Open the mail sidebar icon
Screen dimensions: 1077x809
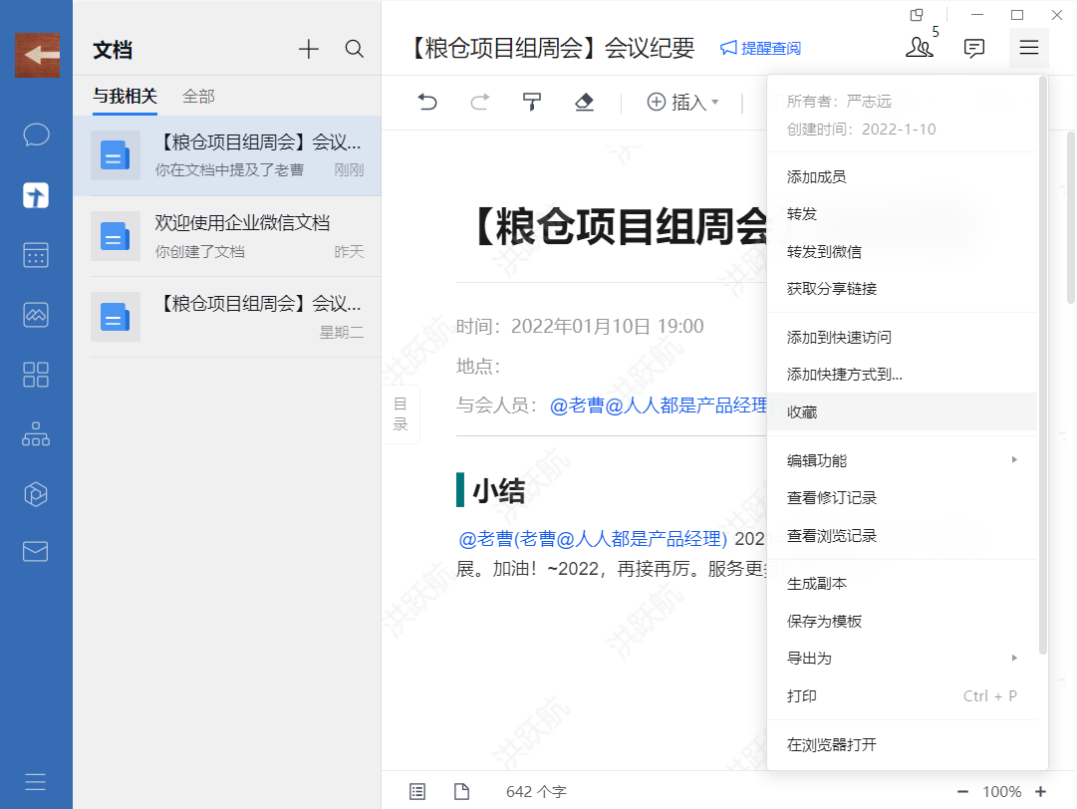tap(36, 552)
